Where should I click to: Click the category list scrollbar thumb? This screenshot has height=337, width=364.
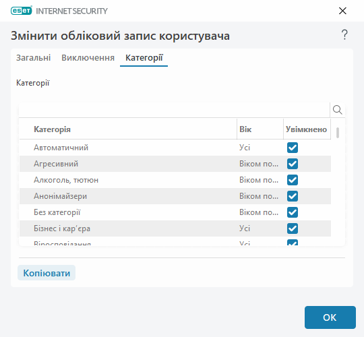pos(338,133)
